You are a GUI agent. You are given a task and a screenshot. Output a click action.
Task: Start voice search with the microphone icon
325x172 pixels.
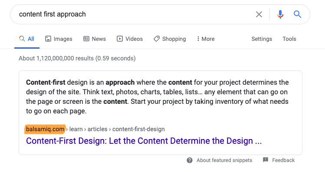(x=280, y=14)
